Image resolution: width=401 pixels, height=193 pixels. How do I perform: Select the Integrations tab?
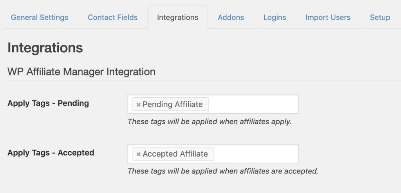coord(177,18)
